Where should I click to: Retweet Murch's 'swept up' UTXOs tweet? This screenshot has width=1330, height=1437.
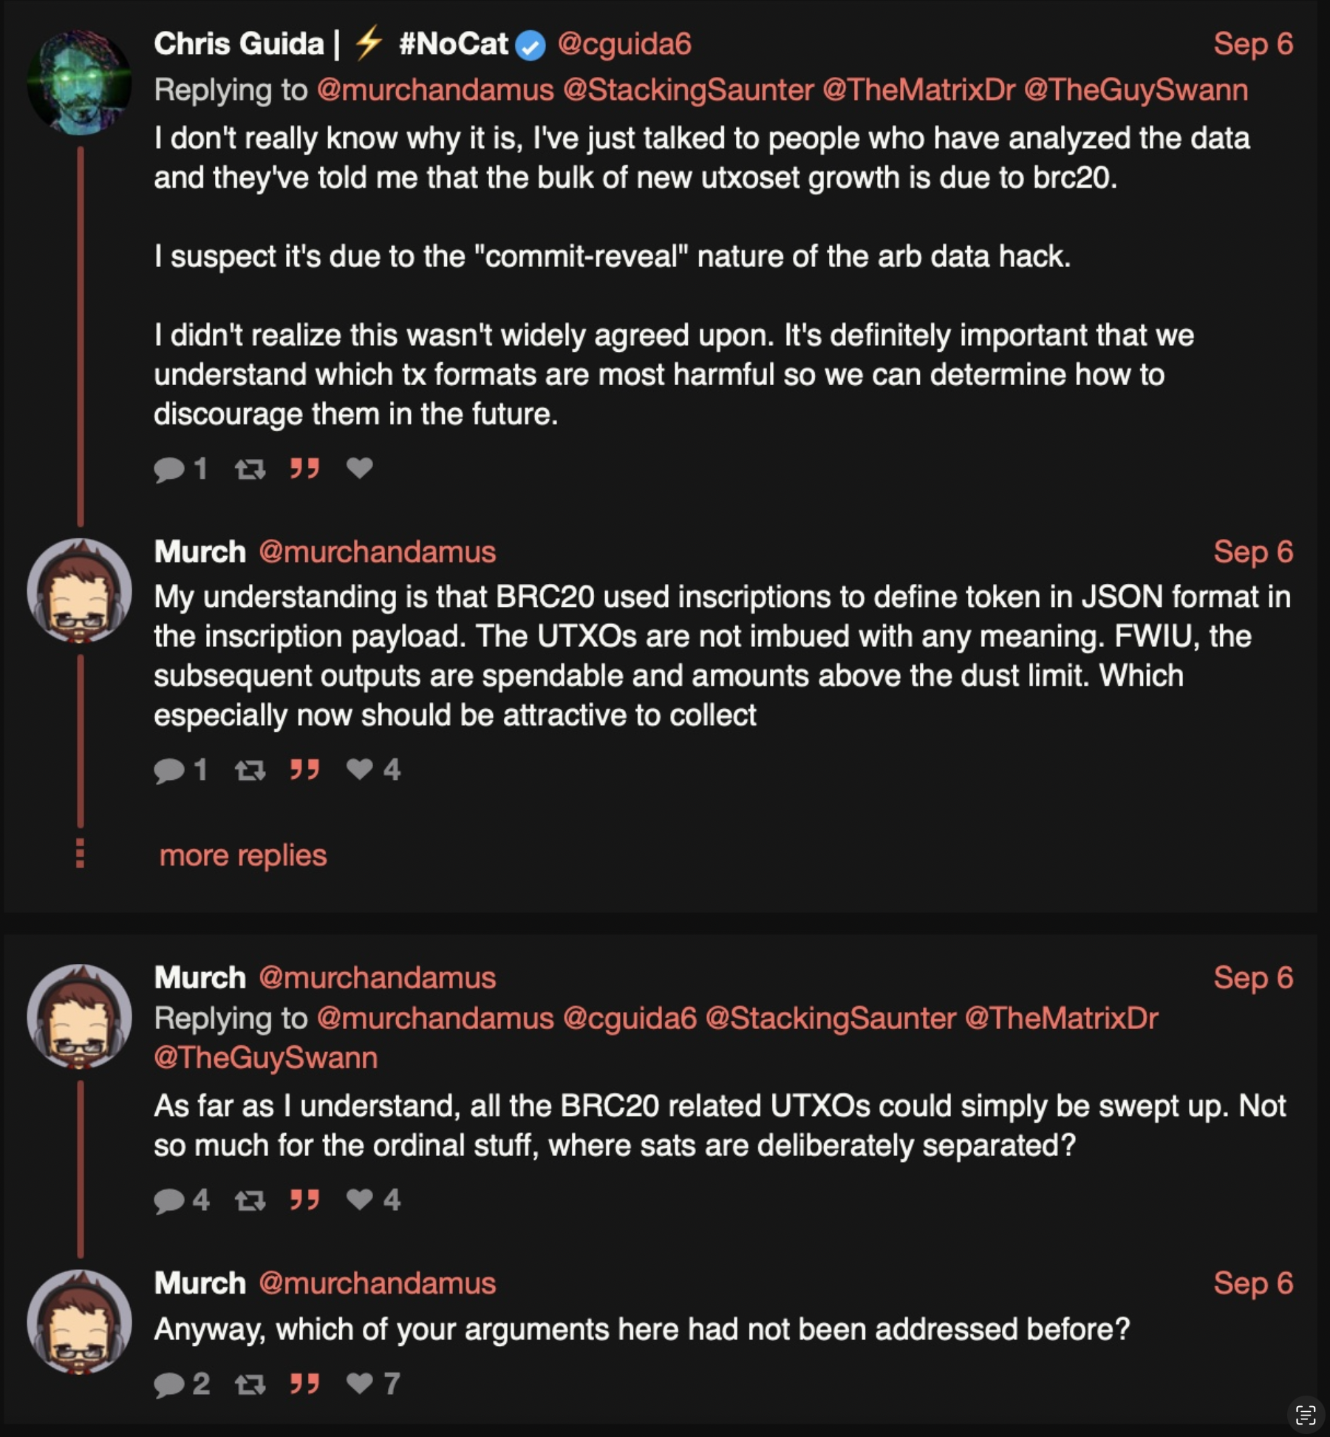(250, 1200)
